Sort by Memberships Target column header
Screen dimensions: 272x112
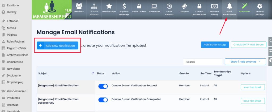coord(222,73)
